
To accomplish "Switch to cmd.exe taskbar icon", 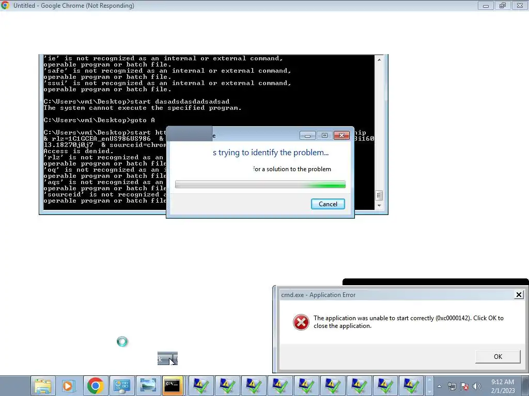I will (173, 386).
